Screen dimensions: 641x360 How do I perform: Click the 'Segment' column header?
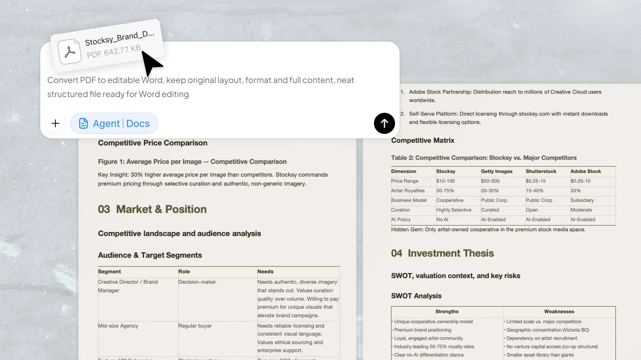pos(109,271)
